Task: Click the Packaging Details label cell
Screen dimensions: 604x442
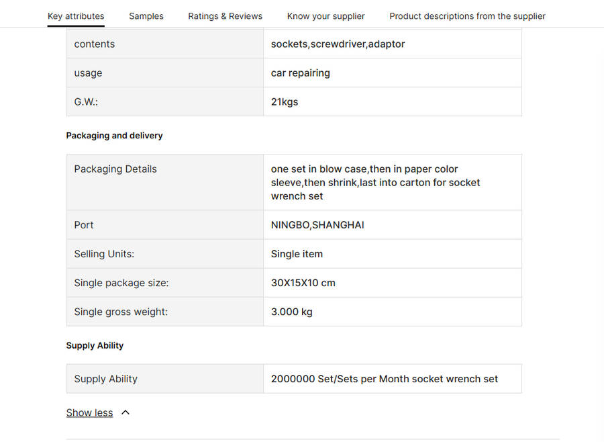Action: coord(115,169)
